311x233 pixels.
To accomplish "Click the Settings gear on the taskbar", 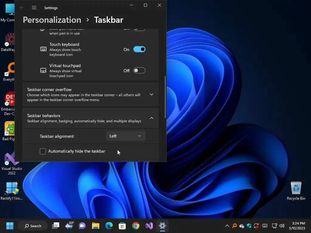I will 162,226.
